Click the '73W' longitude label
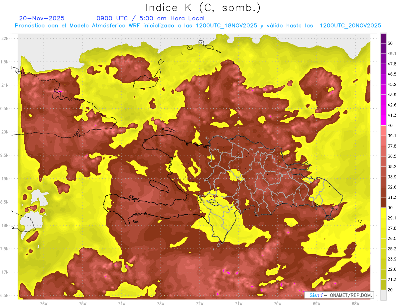399x308 pixels. 161,303
